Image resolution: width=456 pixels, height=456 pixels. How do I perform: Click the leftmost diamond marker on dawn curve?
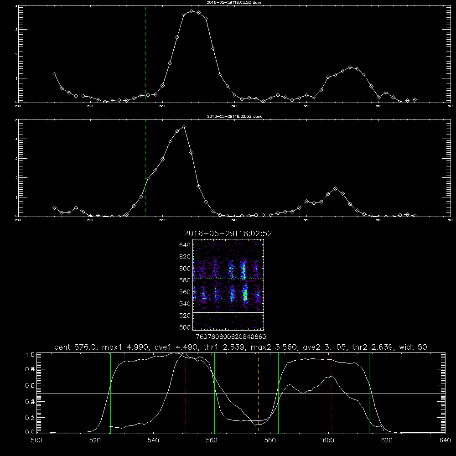point(54,74)
